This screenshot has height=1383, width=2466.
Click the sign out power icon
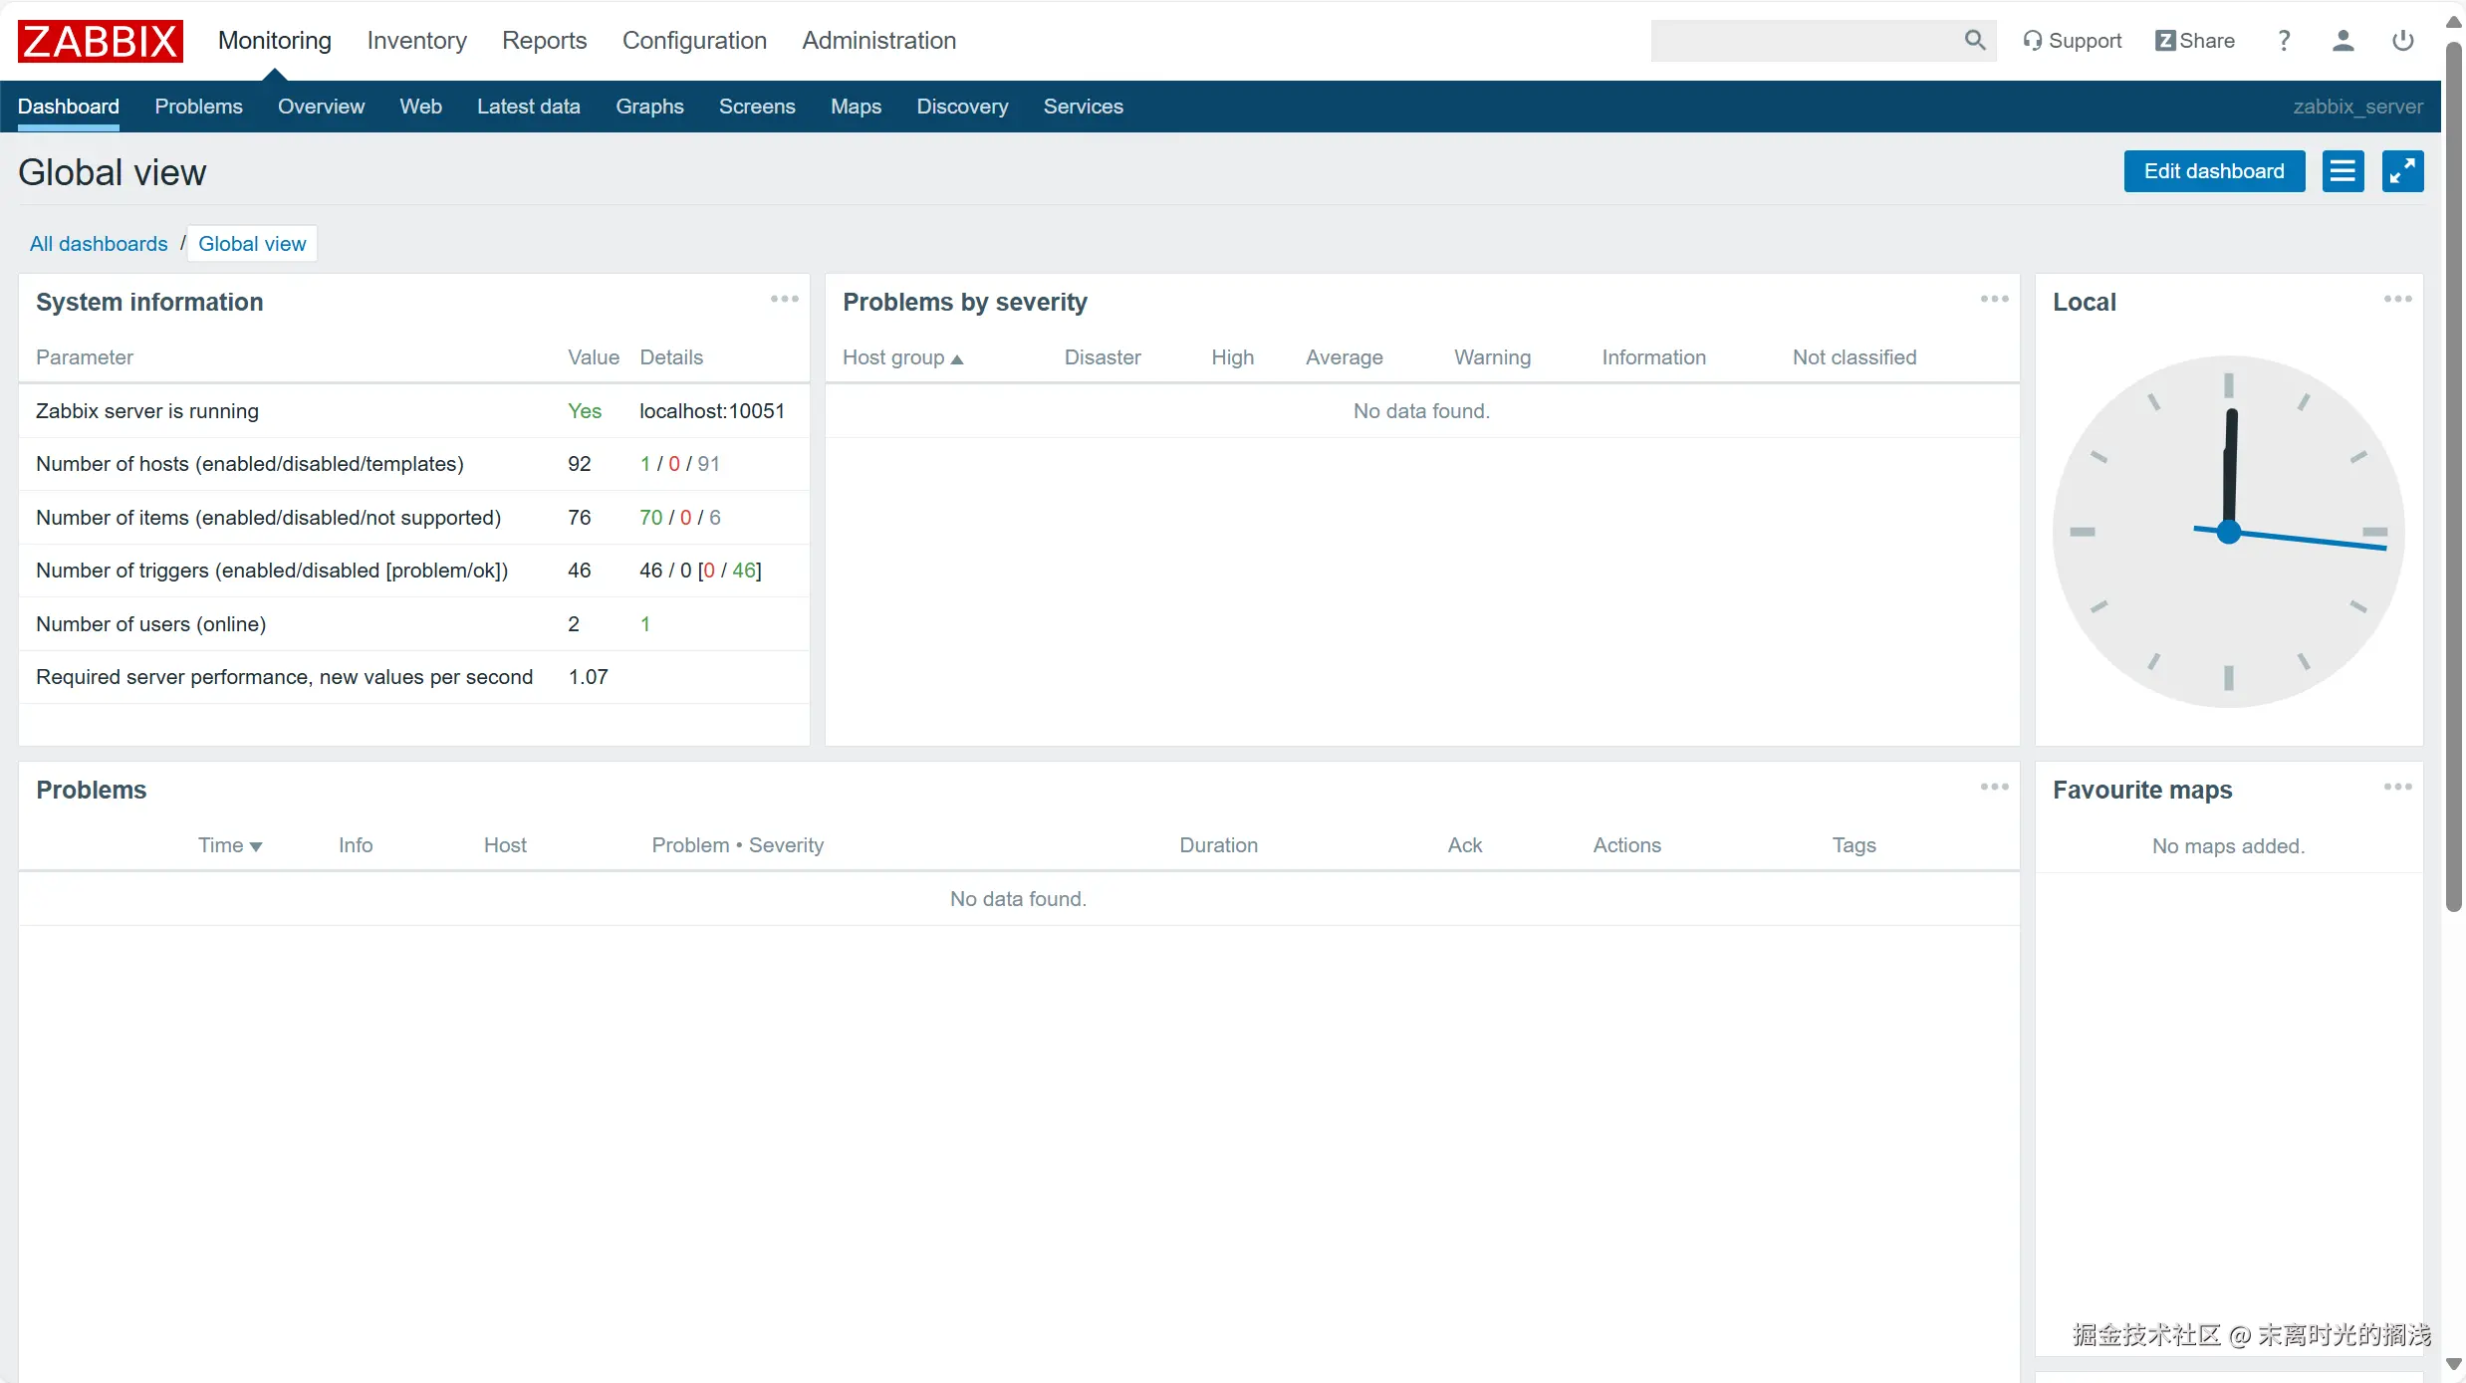[x=2402, y=41]
